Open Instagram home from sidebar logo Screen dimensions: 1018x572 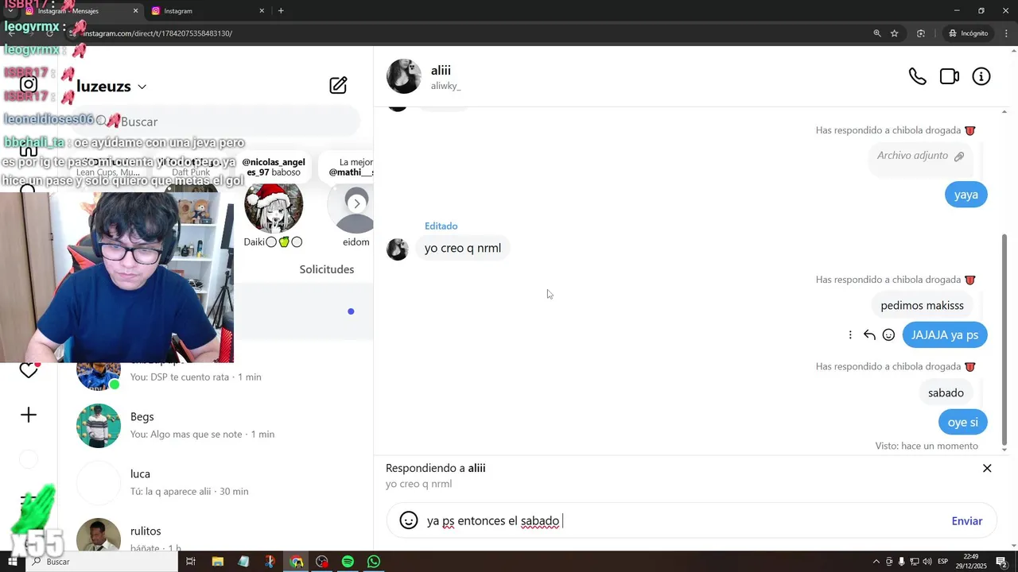tap(29, 84)
